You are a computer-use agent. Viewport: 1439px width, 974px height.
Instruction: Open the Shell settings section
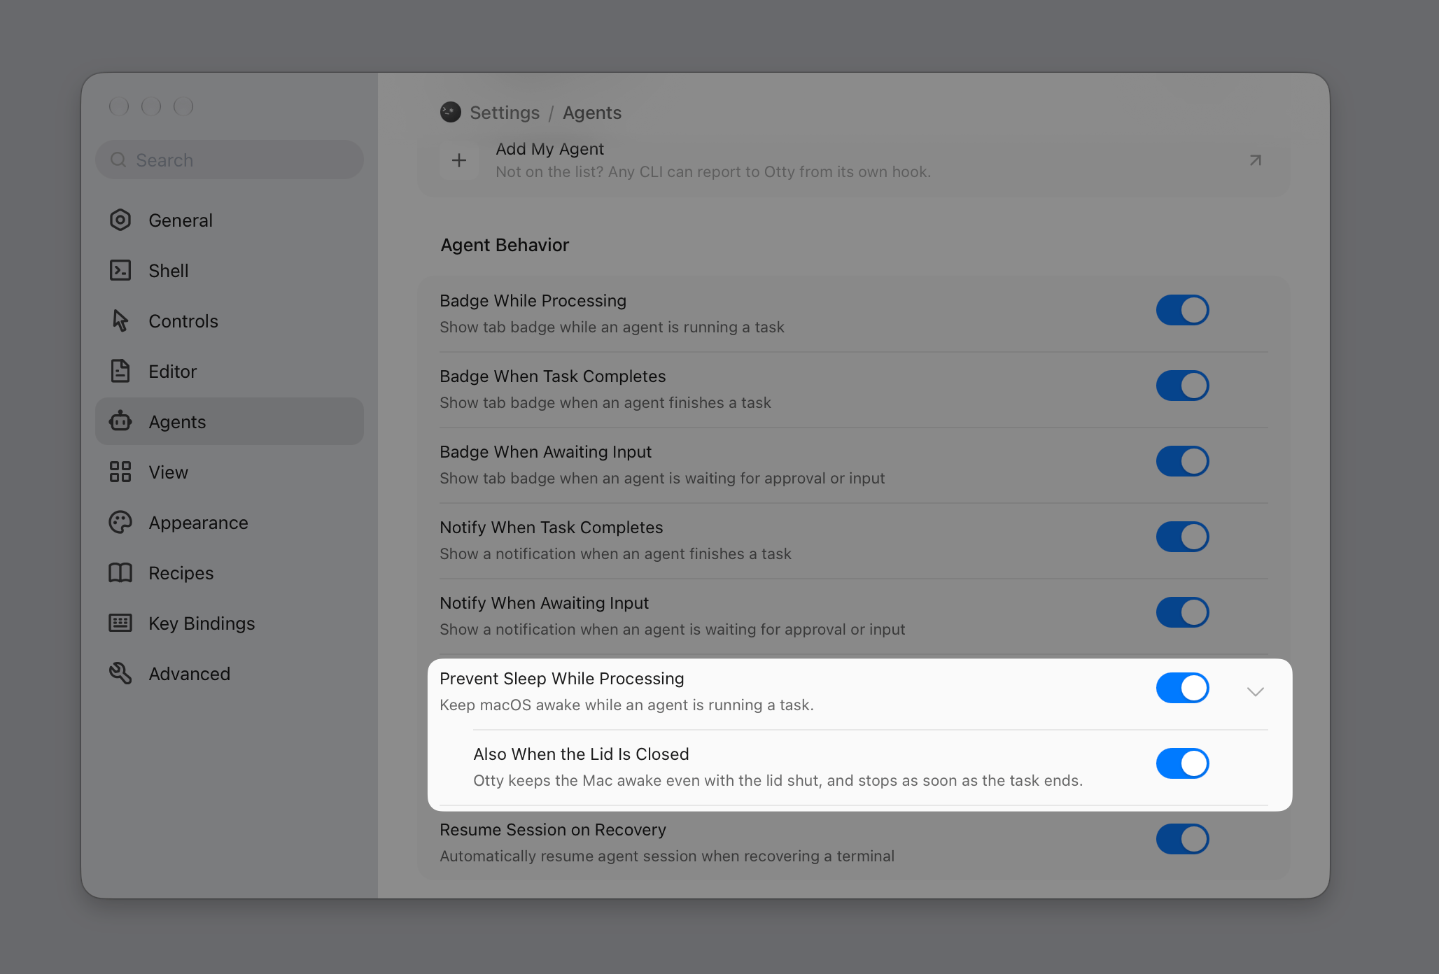click(230, 271)
